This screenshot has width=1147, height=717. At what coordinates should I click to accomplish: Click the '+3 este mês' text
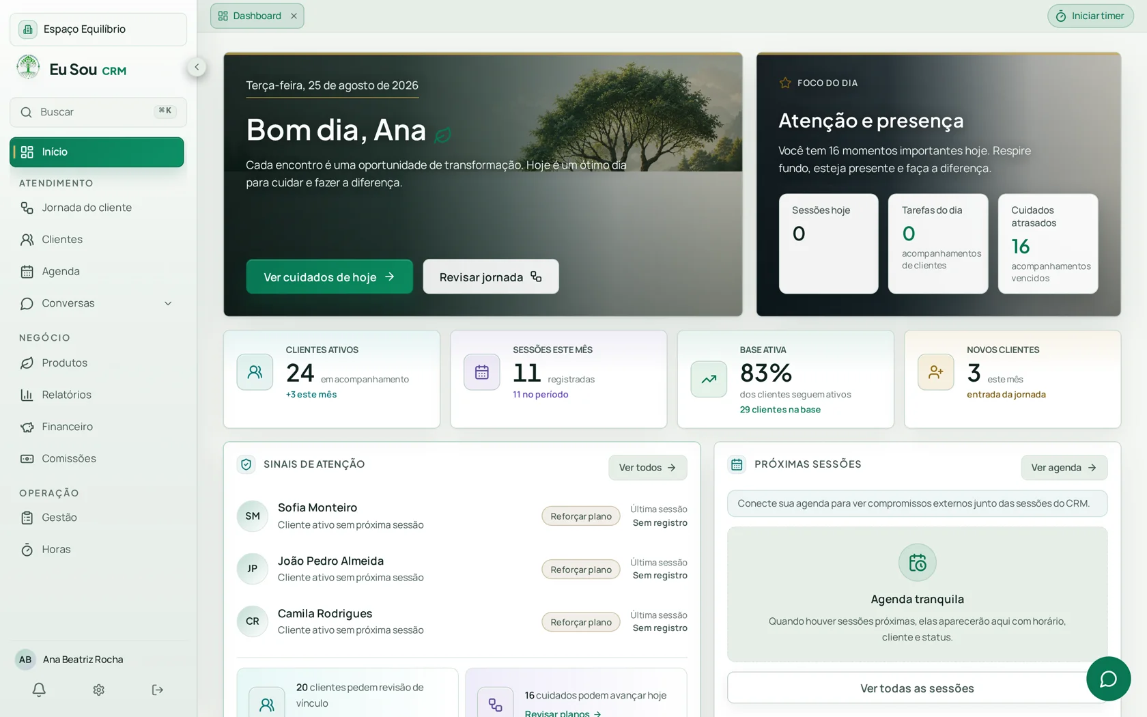coord(311,395)
